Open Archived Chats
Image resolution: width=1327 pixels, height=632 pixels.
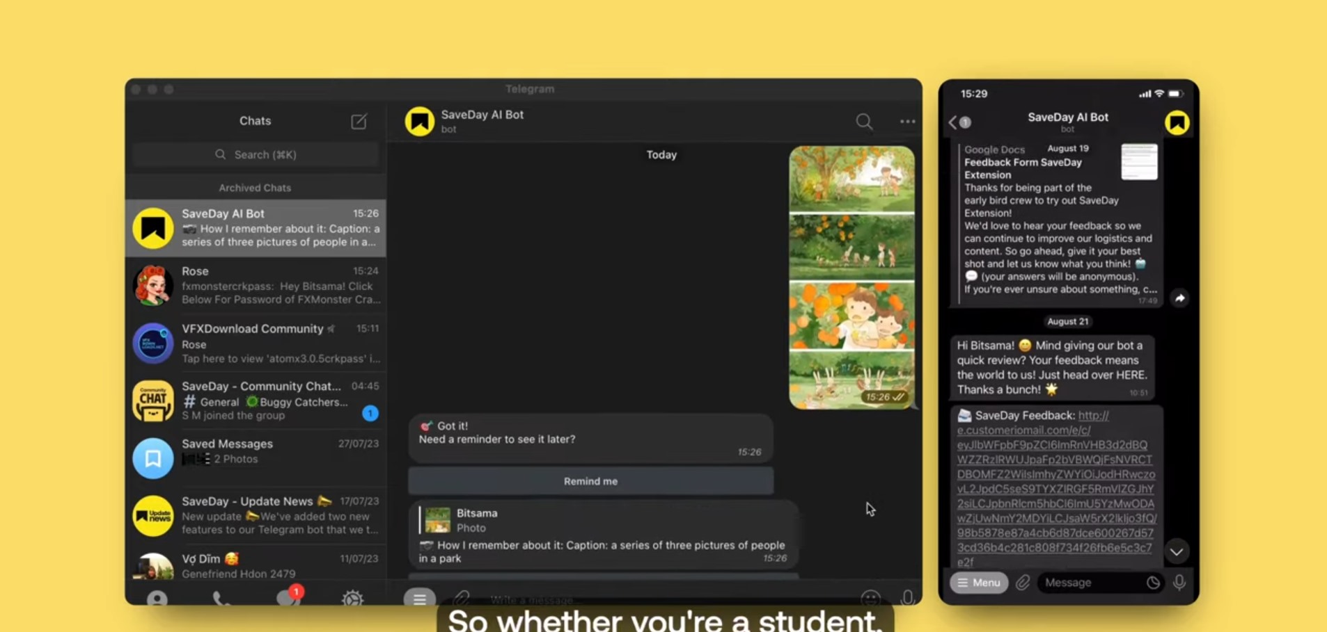click(x=256, y=188)
